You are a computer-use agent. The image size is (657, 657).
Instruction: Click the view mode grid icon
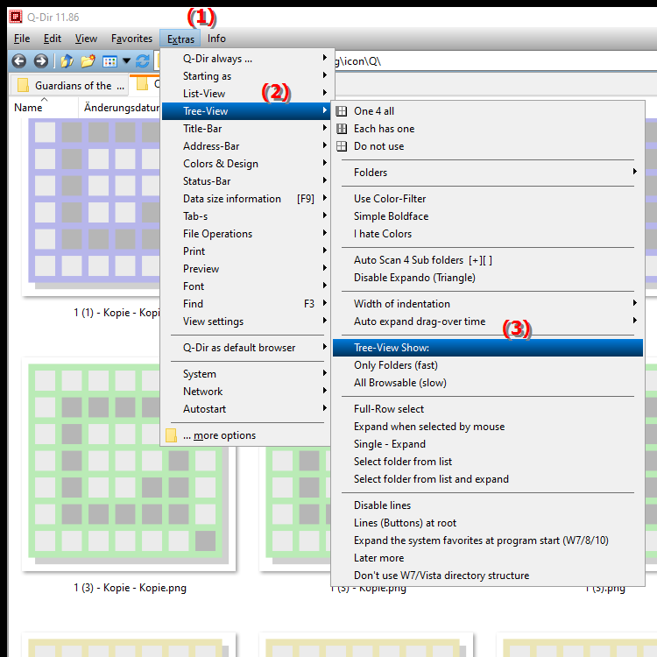click(x=109, y=61)
